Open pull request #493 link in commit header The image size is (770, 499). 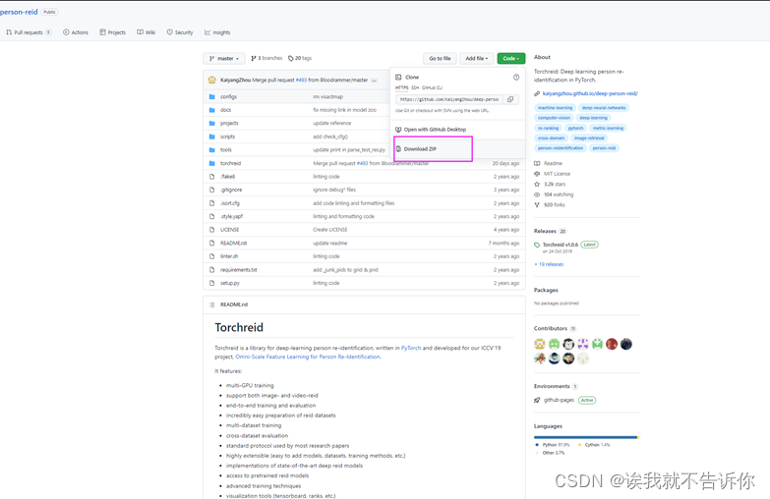301,80
